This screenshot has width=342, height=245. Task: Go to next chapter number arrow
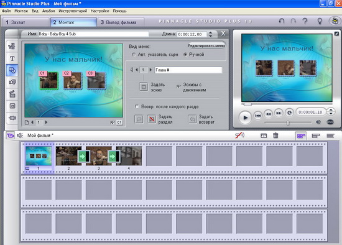pyautogui.click(x=150, y=70)
